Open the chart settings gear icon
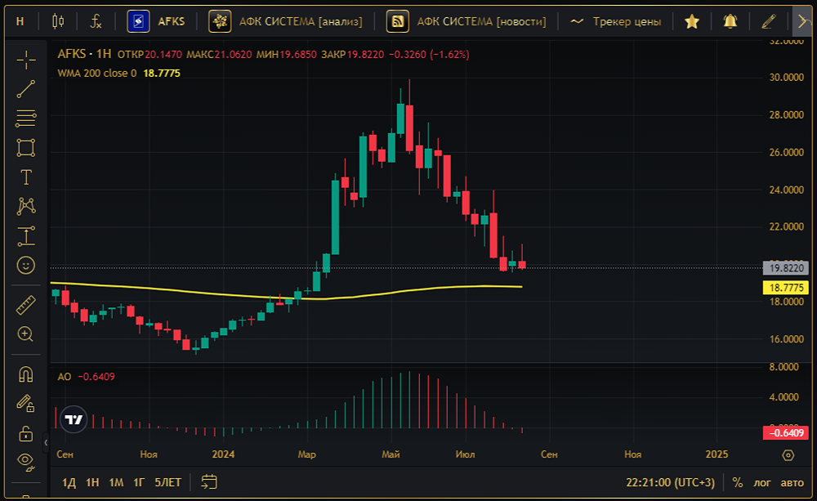The image size is (817, 501). [788, 455]
